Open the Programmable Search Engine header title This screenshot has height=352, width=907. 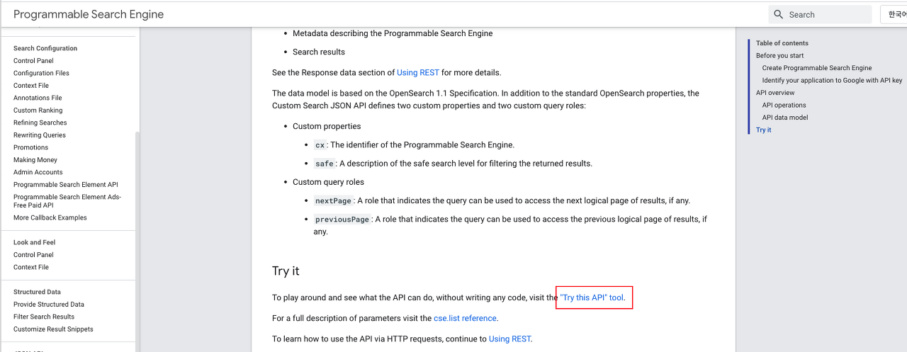pyautogui.click(x=89, y=14)
